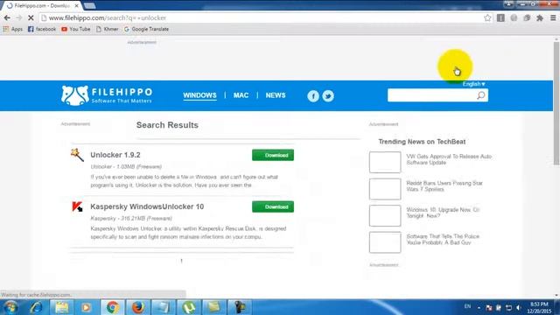Click thumbnail beside Reddit Bans Users article

[x=385, y=189]
